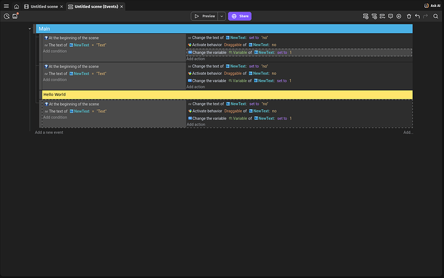
Task: Open the Preview options dropdown arrow
Action: 222,16
